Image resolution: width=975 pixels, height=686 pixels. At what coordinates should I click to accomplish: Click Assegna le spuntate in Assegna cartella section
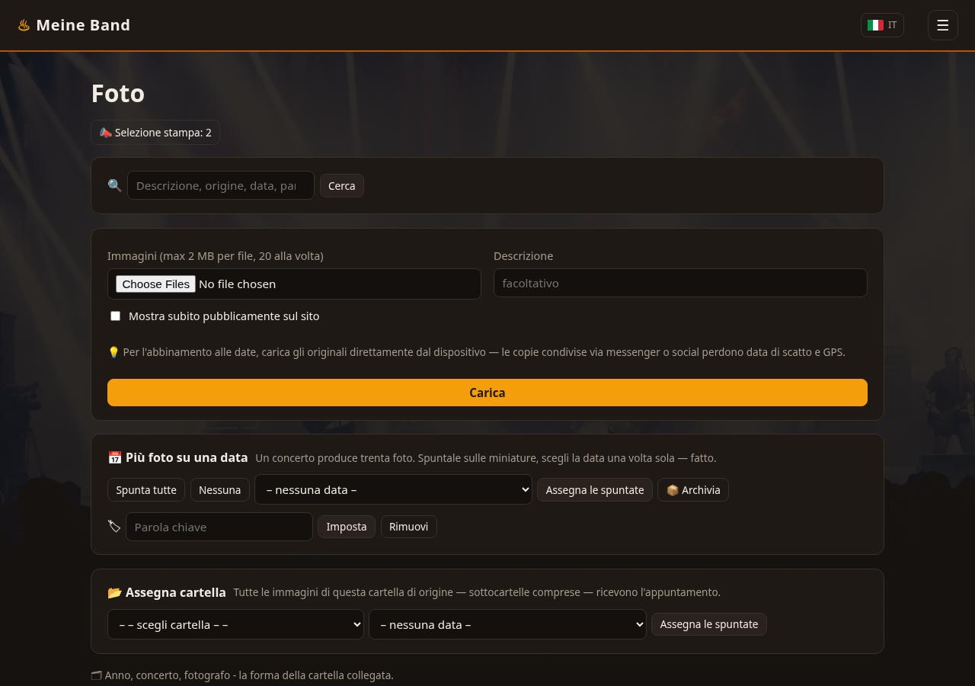[x=709, y=624]
